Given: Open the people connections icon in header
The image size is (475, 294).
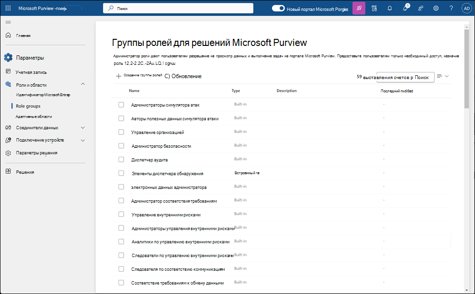Looking at the screenshot, I should tap(420, 8).
